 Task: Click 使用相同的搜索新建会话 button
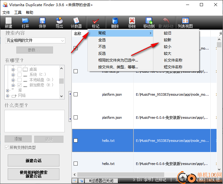click(x=34, y=174)
